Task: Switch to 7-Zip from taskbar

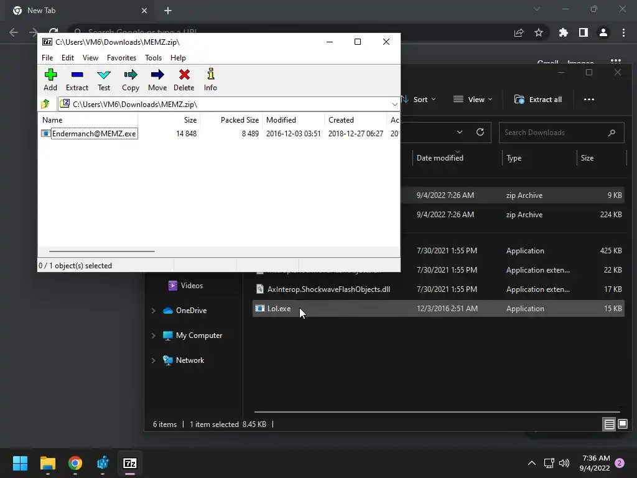Action: pyautogui.click(x=130, y=463)
